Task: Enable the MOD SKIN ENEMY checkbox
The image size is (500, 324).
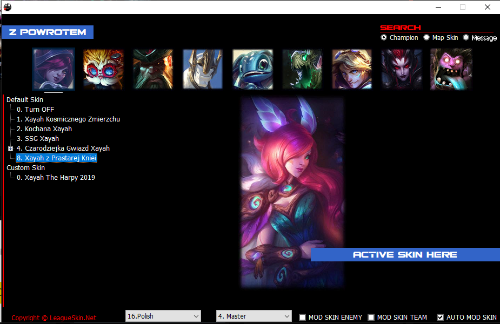Action: 302,318
